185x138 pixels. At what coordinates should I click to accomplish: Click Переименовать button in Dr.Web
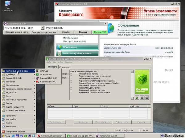pyautogui.click(x=102, y=122)
